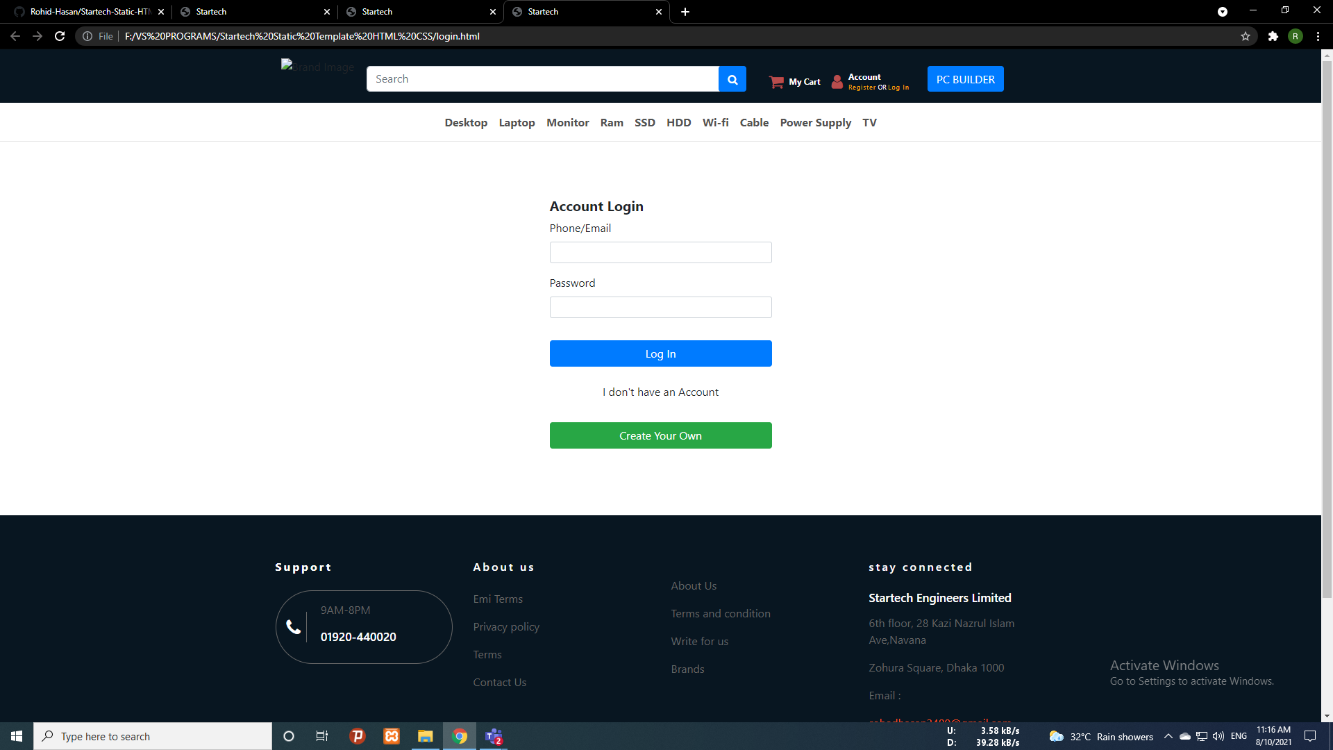
Task: Click the Create Your Own button
Action: coord(660,435)
